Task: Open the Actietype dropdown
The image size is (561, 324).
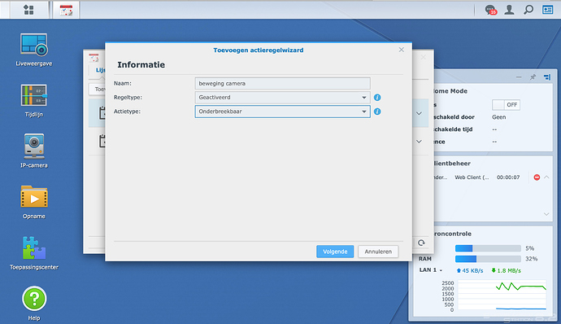Action: coord(282,112)
